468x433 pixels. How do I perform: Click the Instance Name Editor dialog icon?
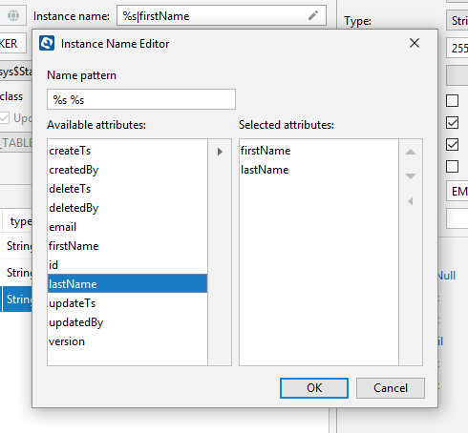pyautogui.click(x=47, y=43)
